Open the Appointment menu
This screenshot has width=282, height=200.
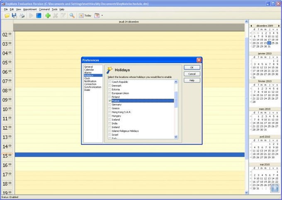click(30, 10)
